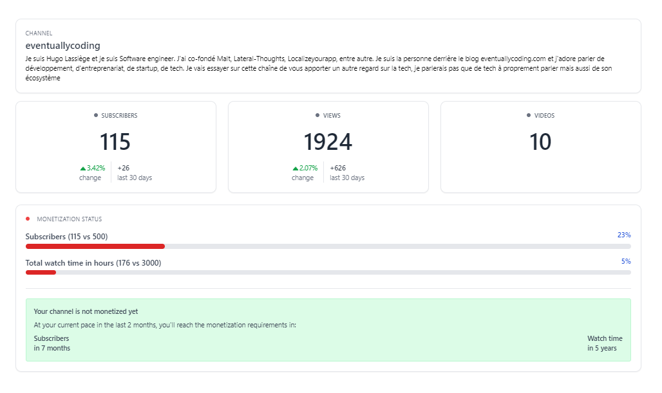Viewport: 662px width, 393px height.
Task: Click the 10 videos count
Action: (540, 142)
